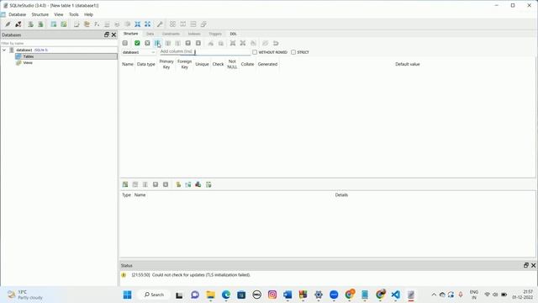Image resolution: width=538 pixels, height=303 pixels.
Task: Click the undo arrow icon in structure toolbar
Action: pos(276,43)
